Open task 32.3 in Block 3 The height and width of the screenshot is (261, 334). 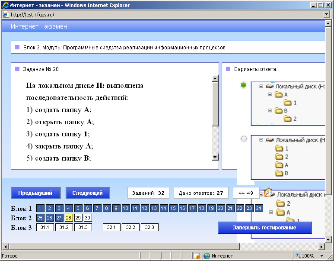tap(150, 227)
